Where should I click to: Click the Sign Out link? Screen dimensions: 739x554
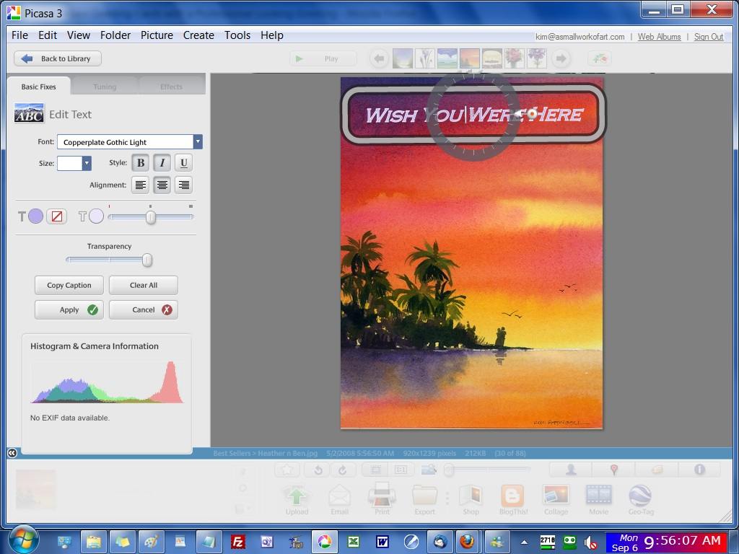tap(709, 37)
